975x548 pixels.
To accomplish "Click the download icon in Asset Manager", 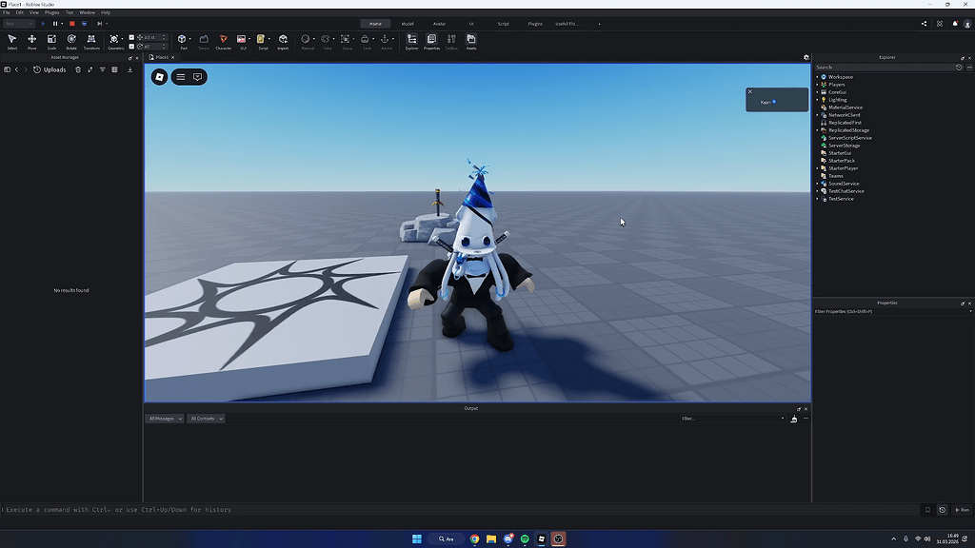I will click(x=129, y=69).
